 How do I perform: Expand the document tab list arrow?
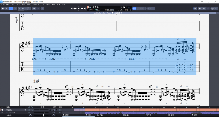click(x=215, y=13)
